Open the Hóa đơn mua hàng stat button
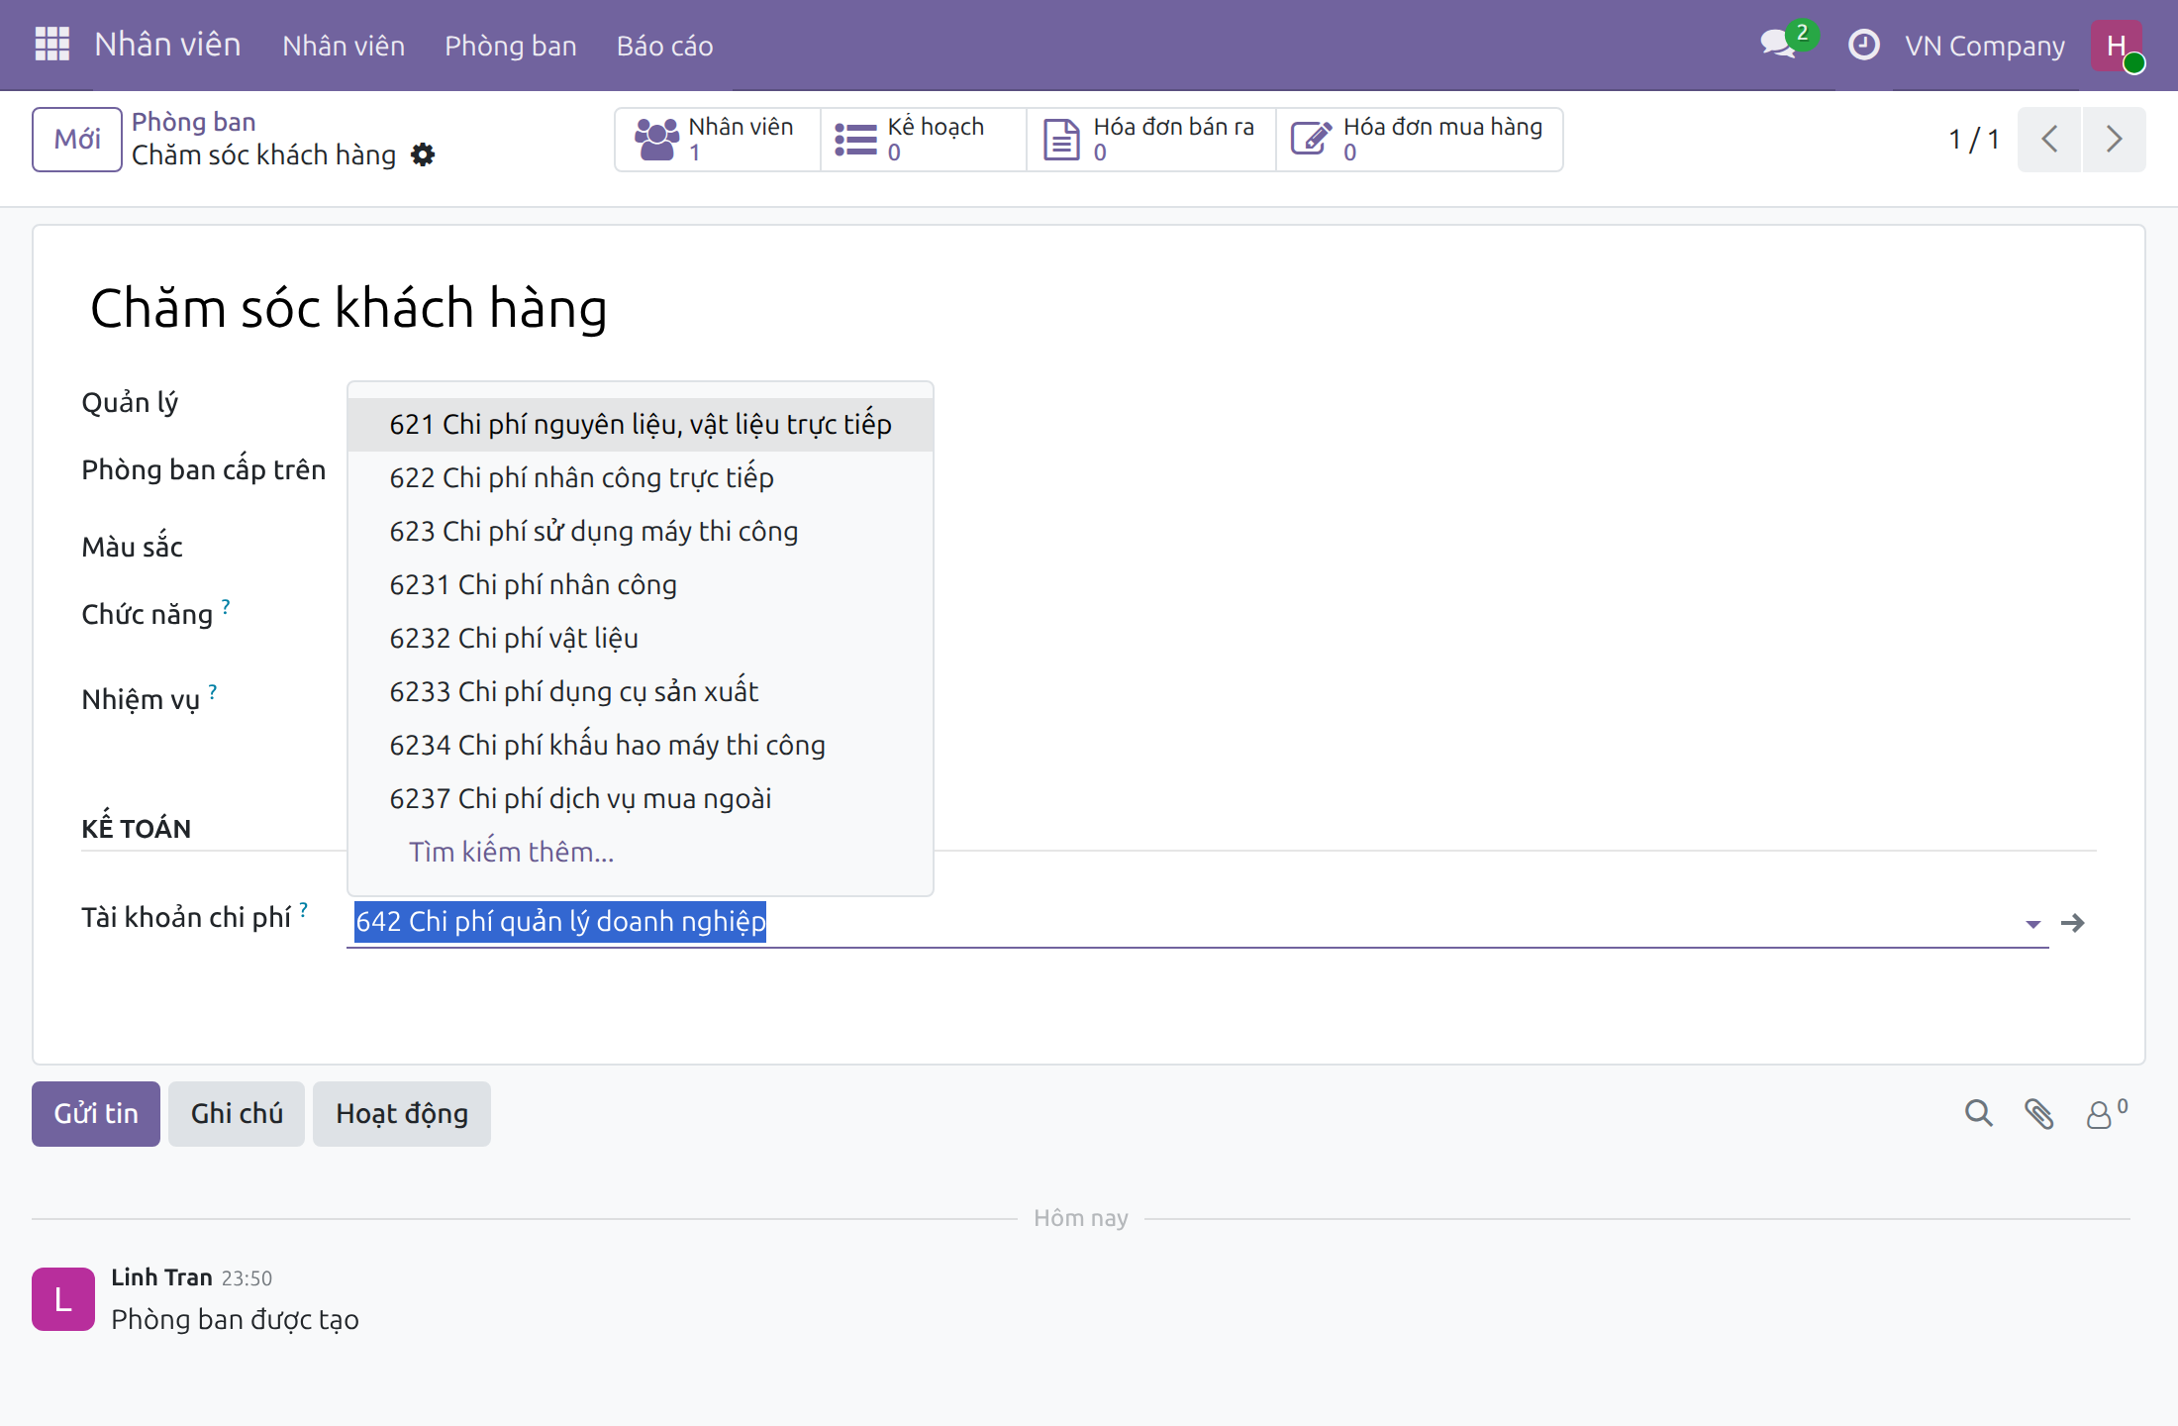This screenshot has width=2178, height=1426. [1419, 139]
